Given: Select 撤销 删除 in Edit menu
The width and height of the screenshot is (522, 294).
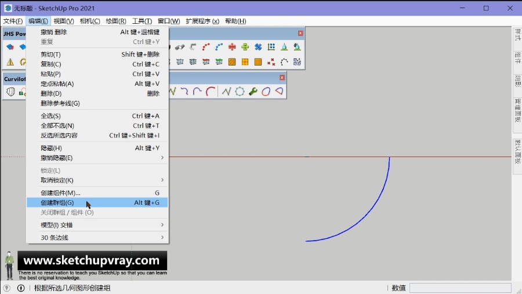Looking at the screenshot, I should coord(97,32).
